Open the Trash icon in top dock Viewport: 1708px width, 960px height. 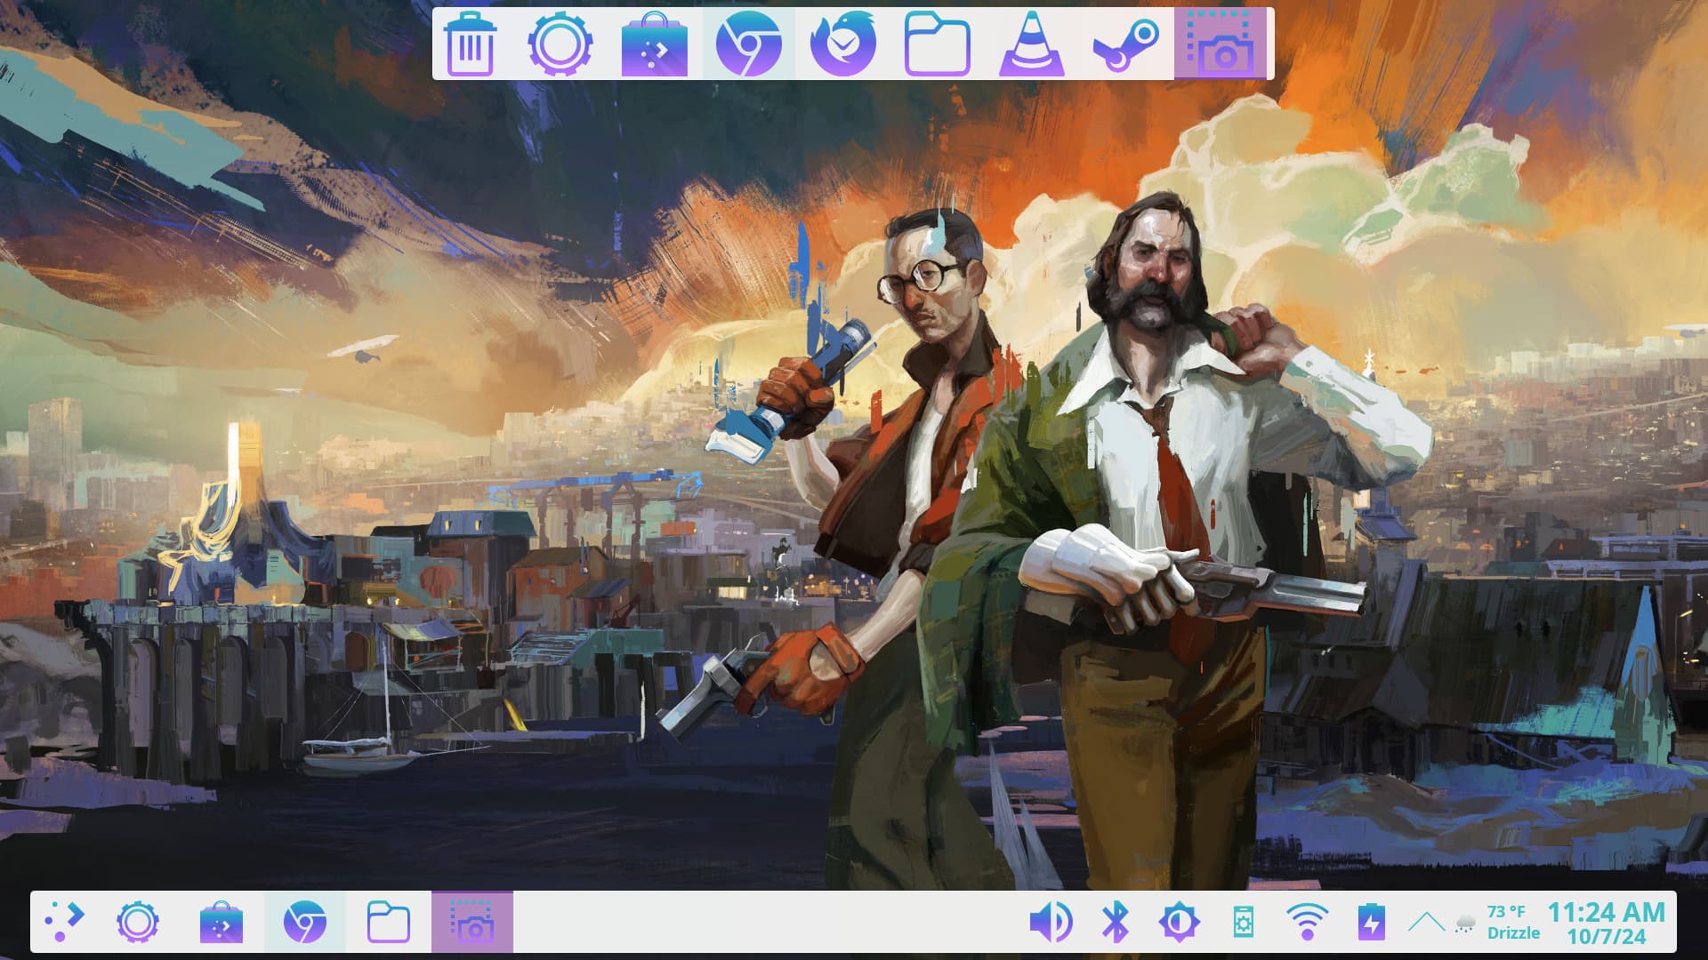click(470, 44)
